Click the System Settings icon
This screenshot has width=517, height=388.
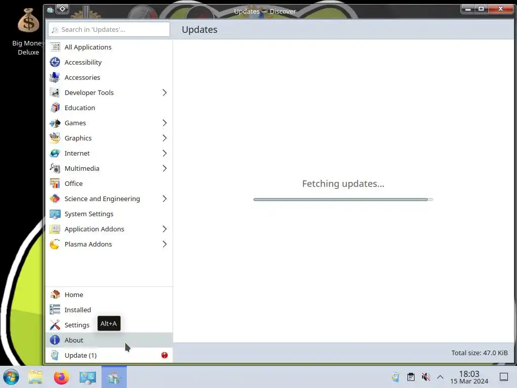click(55, 214)
